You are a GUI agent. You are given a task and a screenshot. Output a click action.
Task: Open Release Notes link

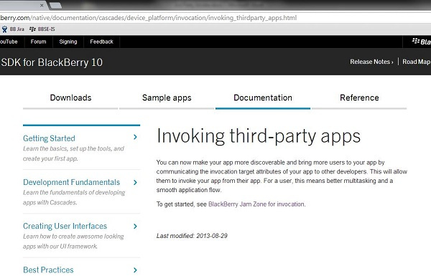(371, 62)
